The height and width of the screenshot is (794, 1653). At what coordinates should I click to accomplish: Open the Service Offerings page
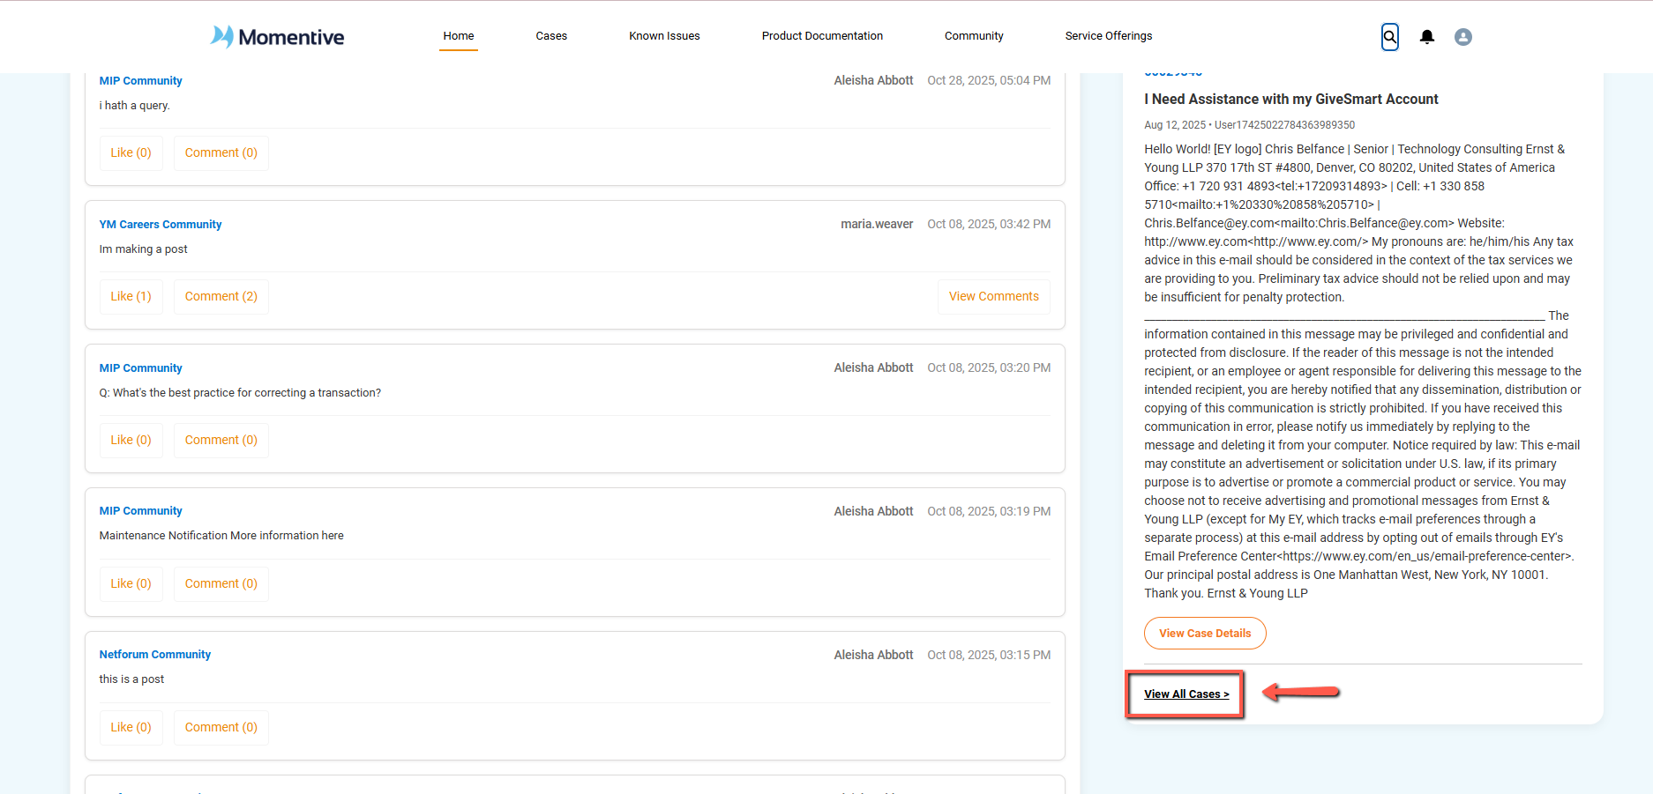click(1108, 36)
